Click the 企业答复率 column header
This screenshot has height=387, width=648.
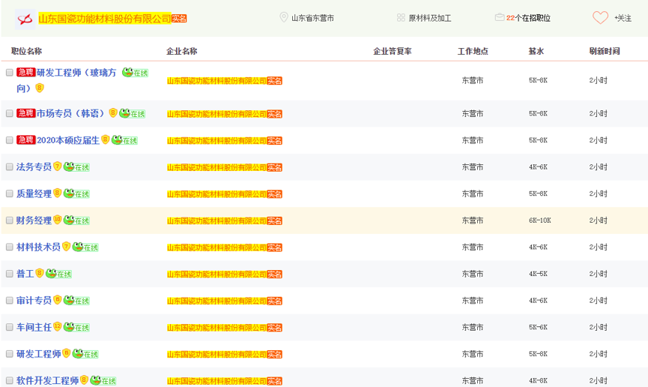pyautogui.click(x=393, y=51)
